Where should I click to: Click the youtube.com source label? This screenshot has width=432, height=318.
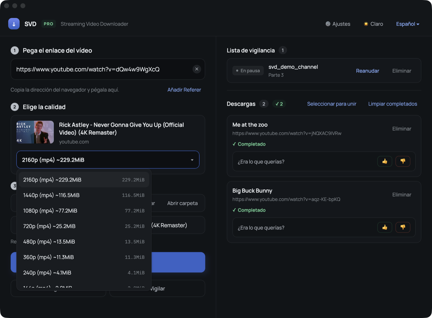coord(74,142)
